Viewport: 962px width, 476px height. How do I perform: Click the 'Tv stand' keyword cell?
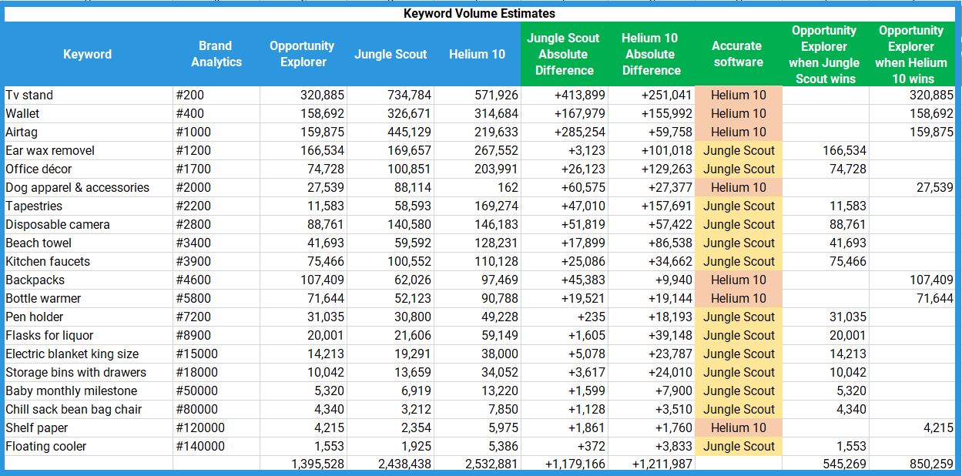point(88,96)
